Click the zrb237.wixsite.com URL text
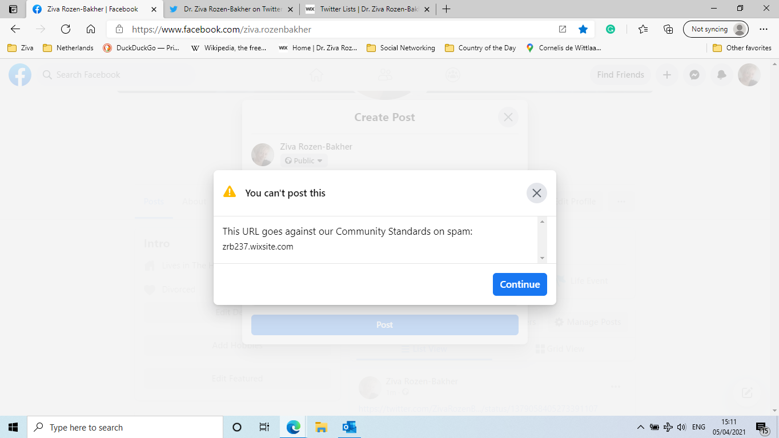This screenshot has height=438, width=779. [258, 247]
